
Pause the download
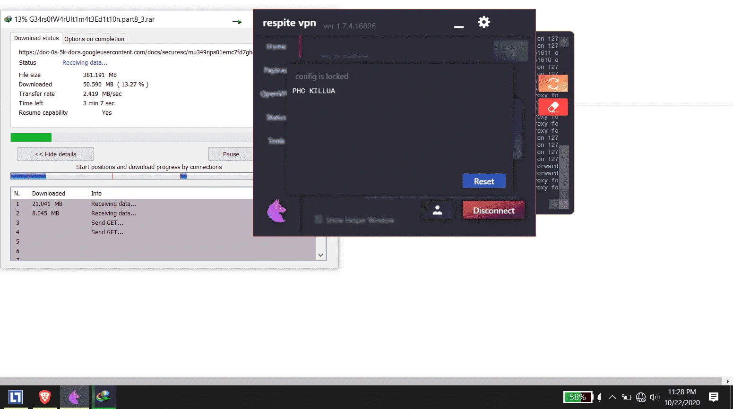tap(231, 154)
